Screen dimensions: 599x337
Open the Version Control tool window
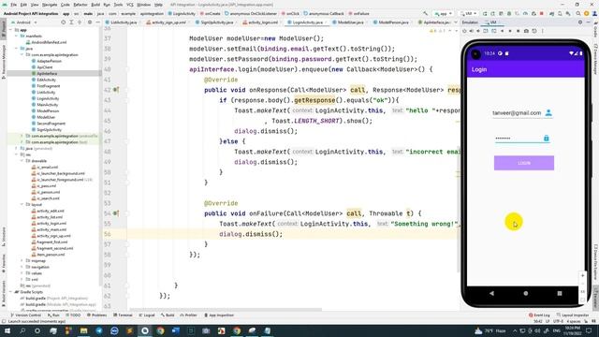pyautogui.click(x=26, y=315)
